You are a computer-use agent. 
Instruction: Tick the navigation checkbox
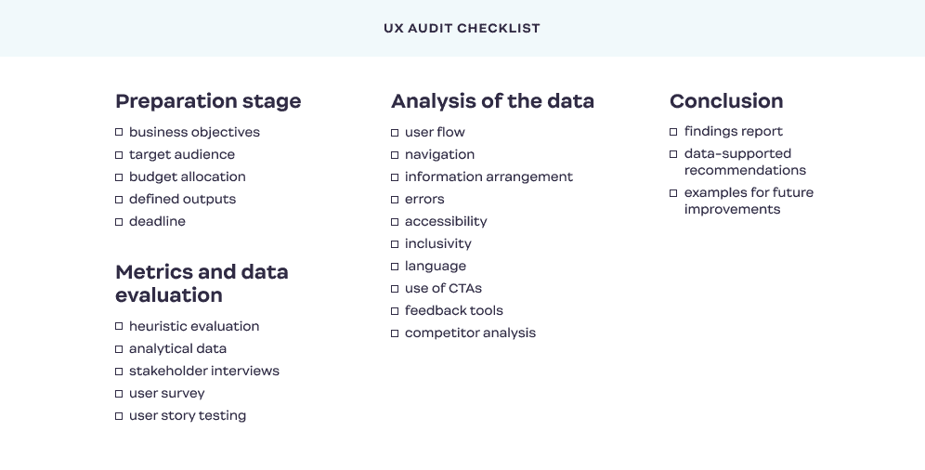395,155
